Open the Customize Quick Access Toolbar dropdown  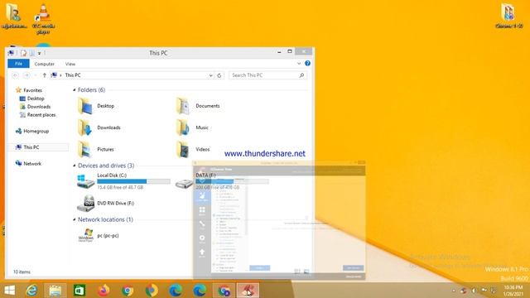click(40, 53)
